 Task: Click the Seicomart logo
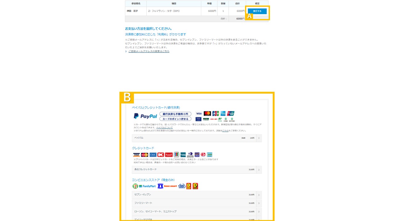coord(167,186)
